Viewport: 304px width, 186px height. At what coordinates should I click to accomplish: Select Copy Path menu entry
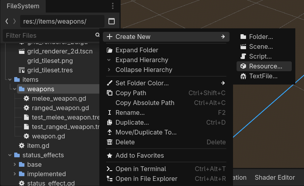click(x=166, y=93)
